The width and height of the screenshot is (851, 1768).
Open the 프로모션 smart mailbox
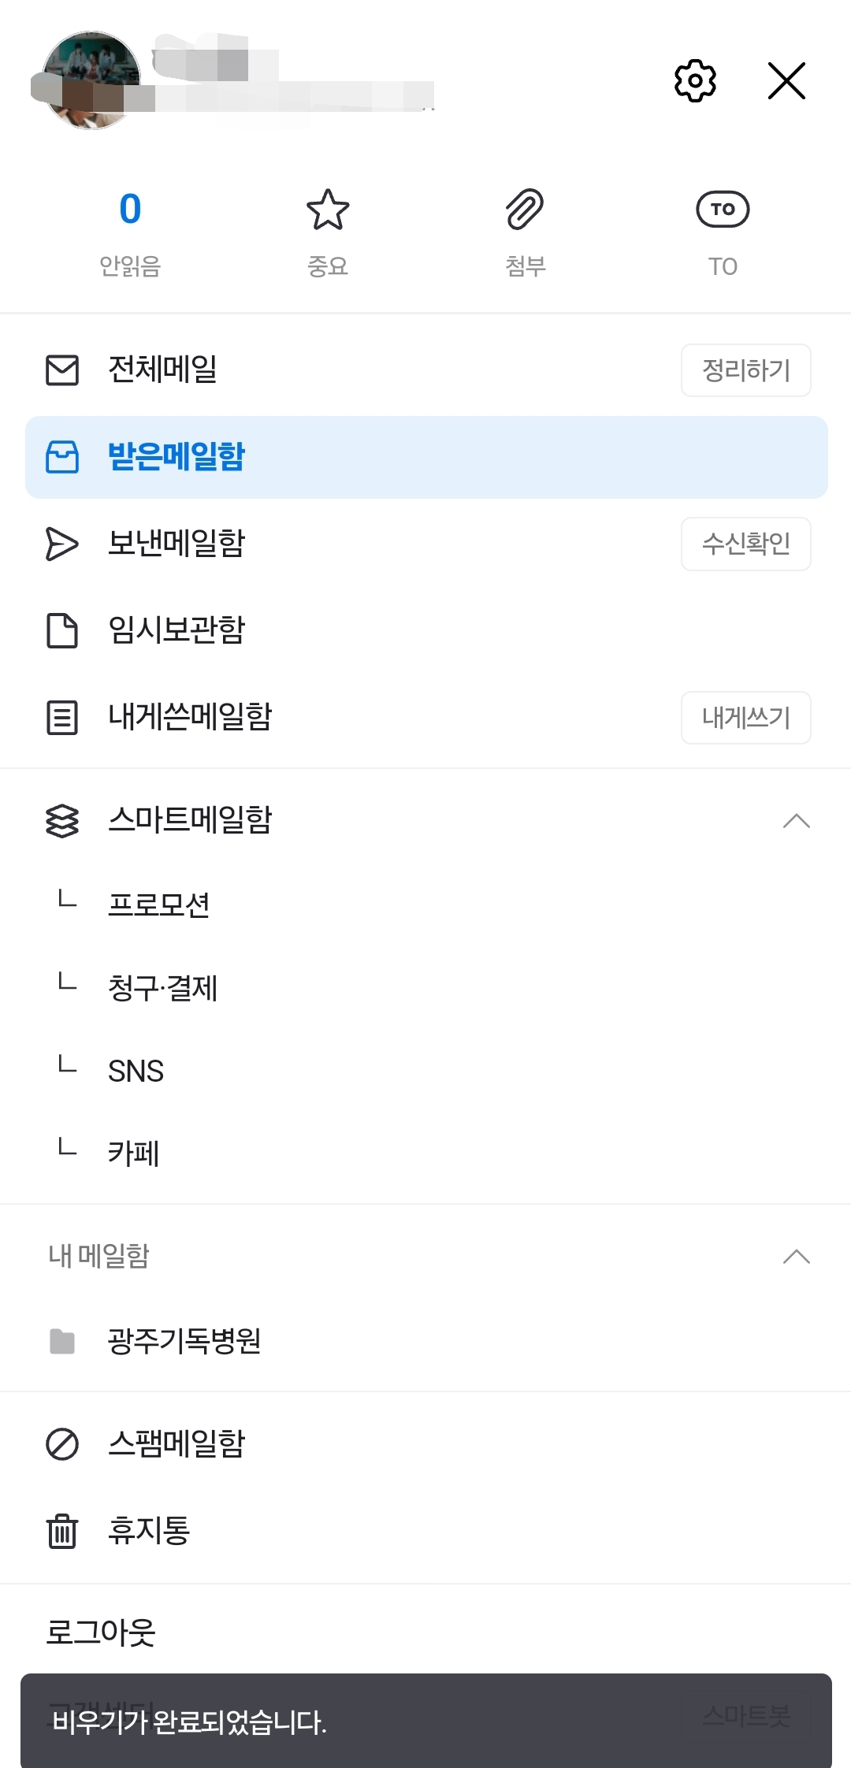159,904
